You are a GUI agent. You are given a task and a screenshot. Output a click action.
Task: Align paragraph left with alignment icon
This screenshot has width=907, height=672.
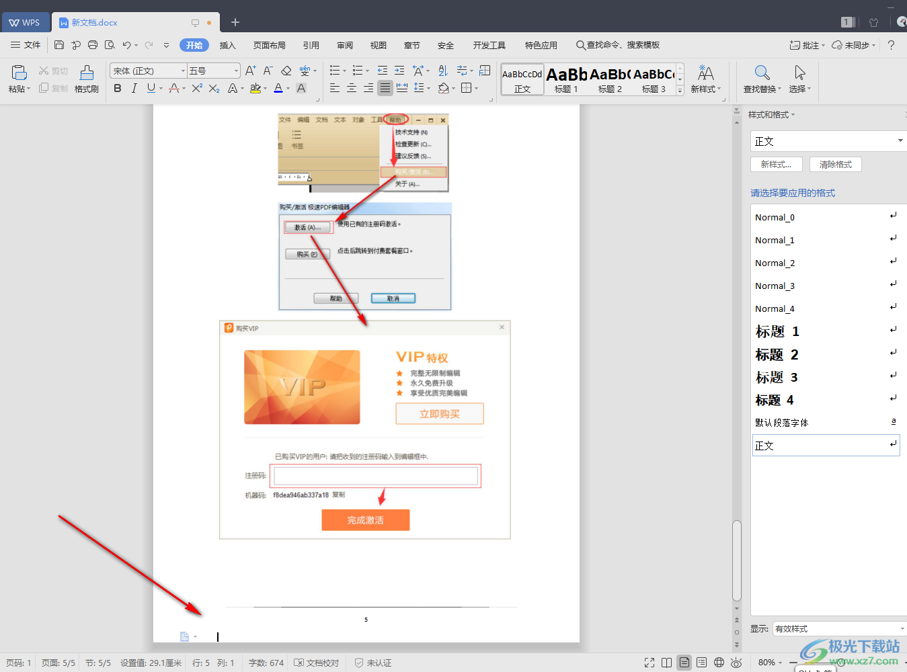[335, 88]
